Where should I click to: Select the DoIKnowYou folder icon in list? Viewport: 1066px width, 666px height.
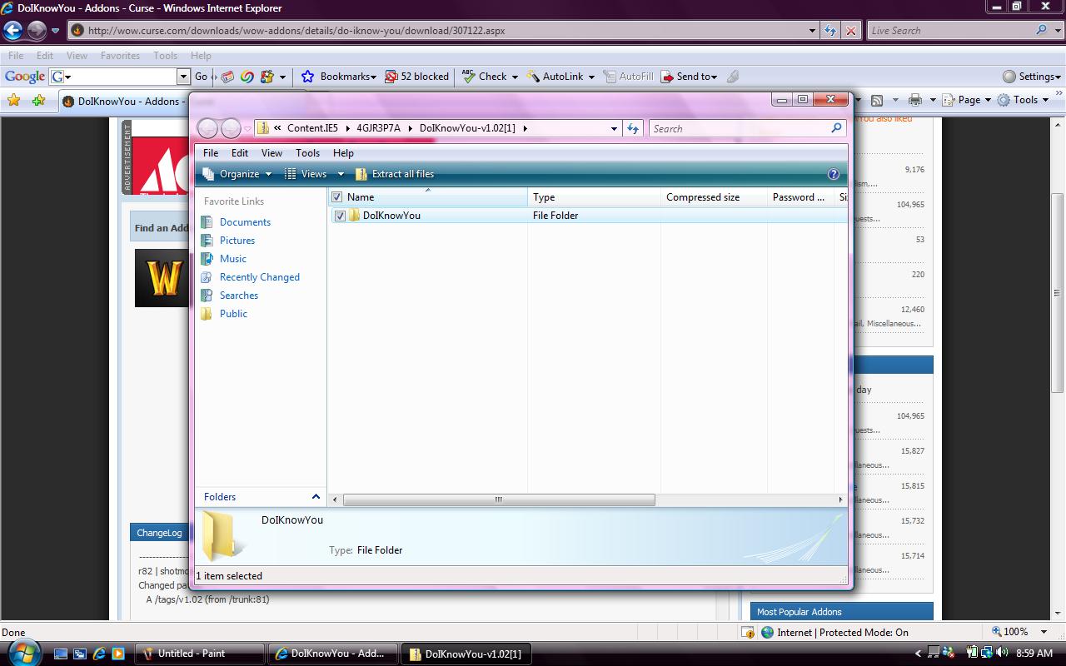355,216
